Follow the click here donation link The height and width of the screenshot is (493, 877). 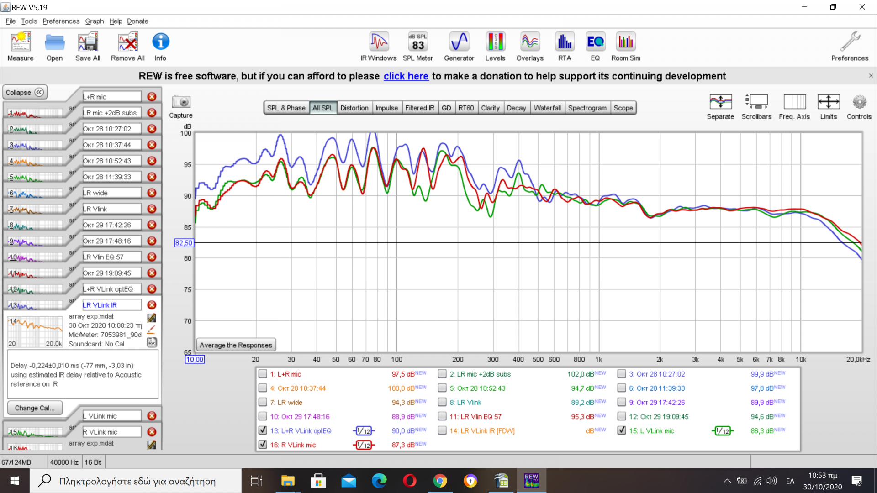406,76
